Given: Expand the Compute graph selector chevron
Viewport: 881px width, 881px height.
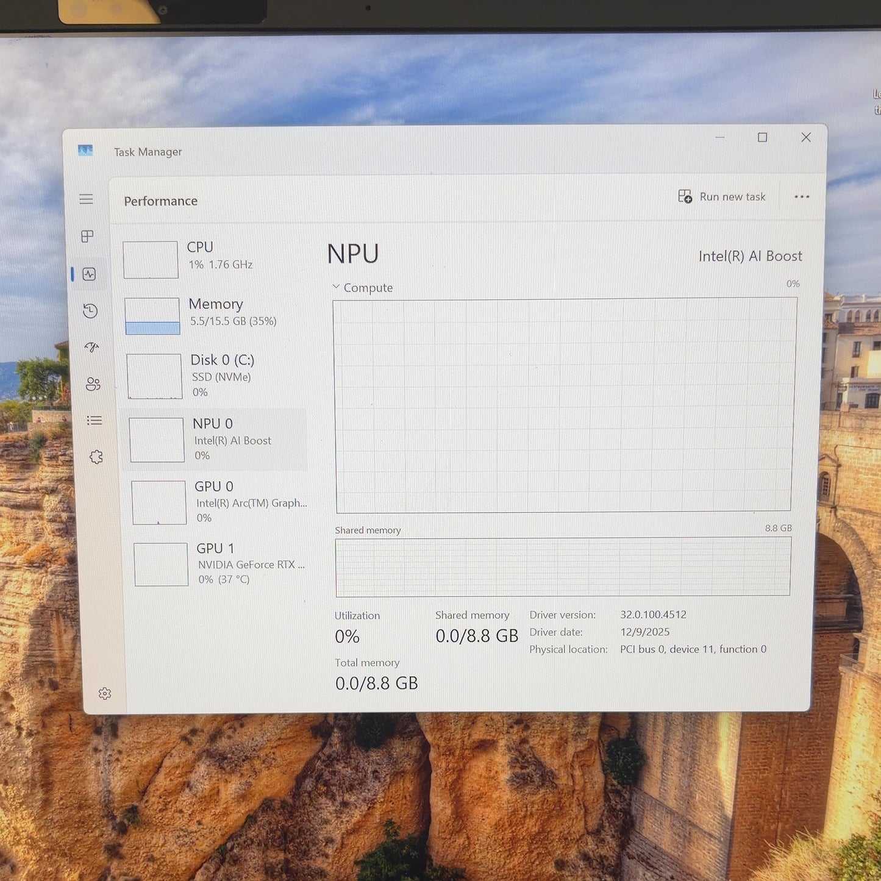Looking at the screenshot, I should (336, 287).
